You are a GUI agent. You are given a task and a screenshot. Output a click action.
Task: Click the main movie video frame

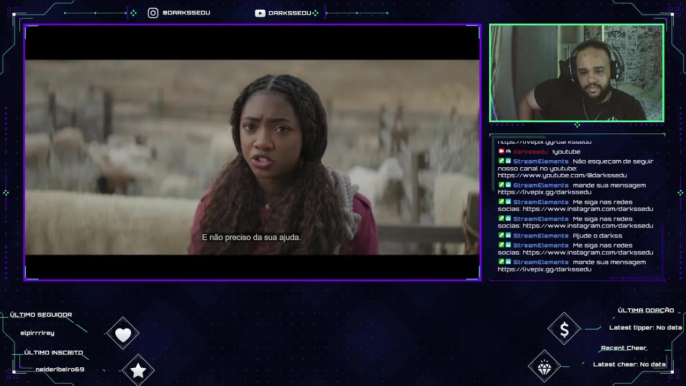252,152
